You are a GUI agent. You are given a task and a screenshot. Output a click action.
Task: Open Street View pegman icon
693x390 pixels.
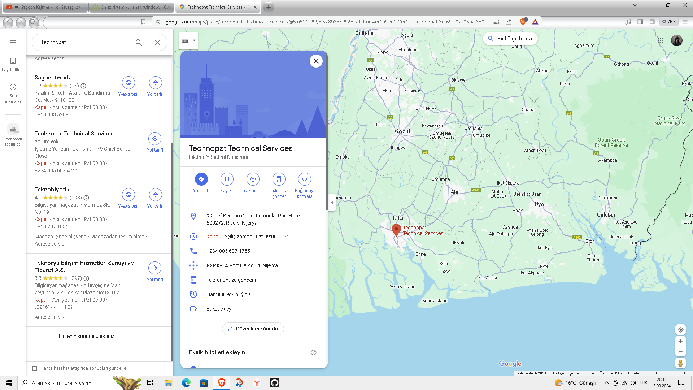(x=680, y=363)
